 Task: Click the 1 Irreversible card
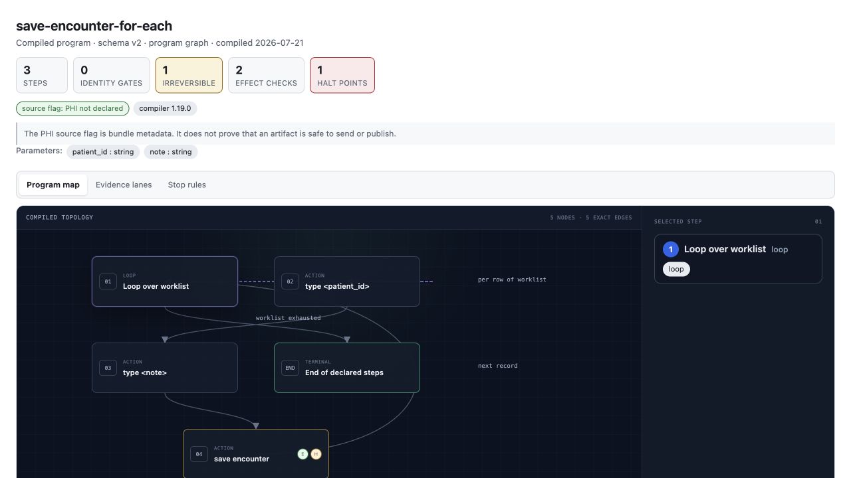click(x=189, y=75)
